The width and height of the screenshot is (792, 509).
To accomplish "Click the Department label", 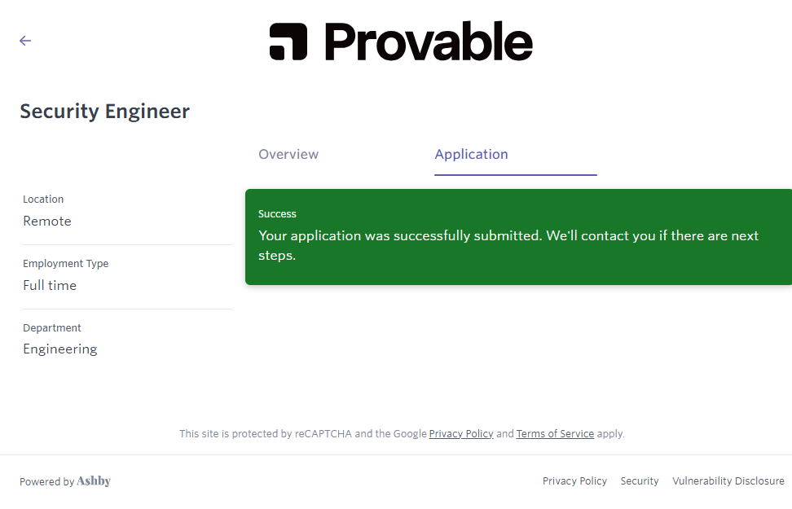I will [52, 328].
